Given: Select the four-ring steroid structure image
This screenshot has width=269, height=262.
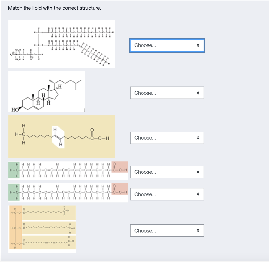Looking at the screenshot, I should pyautogui.click(x=46, y=92).
